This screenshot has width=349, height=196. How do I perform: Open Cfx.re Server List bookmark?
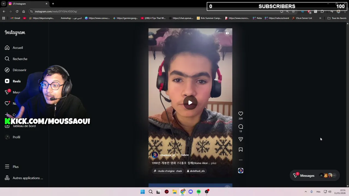302,18
